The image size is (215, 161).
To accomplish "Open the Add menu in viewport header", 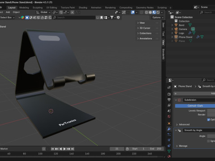I will click(8, 12).
